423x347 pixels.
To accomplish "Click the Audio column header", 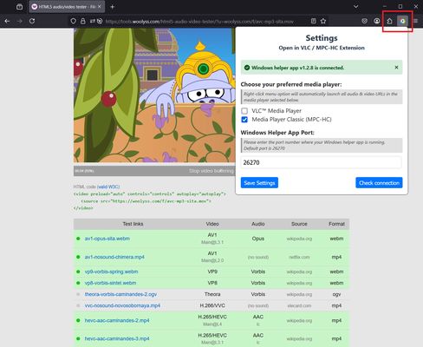I will (258, 224).
